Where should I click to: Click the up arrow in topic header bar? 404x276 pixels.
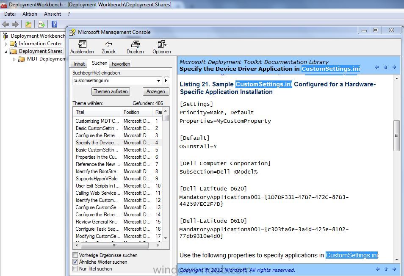point(386,67)
